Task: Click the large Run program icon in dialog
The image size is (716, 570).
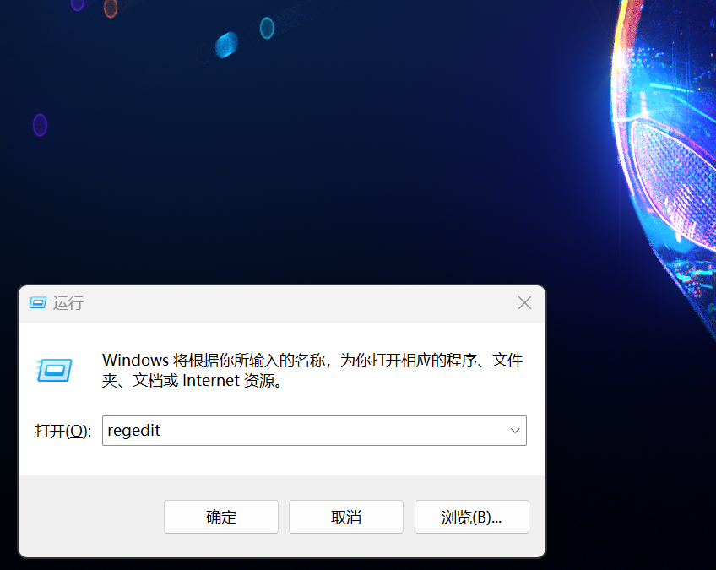Action: click(54, 370)
